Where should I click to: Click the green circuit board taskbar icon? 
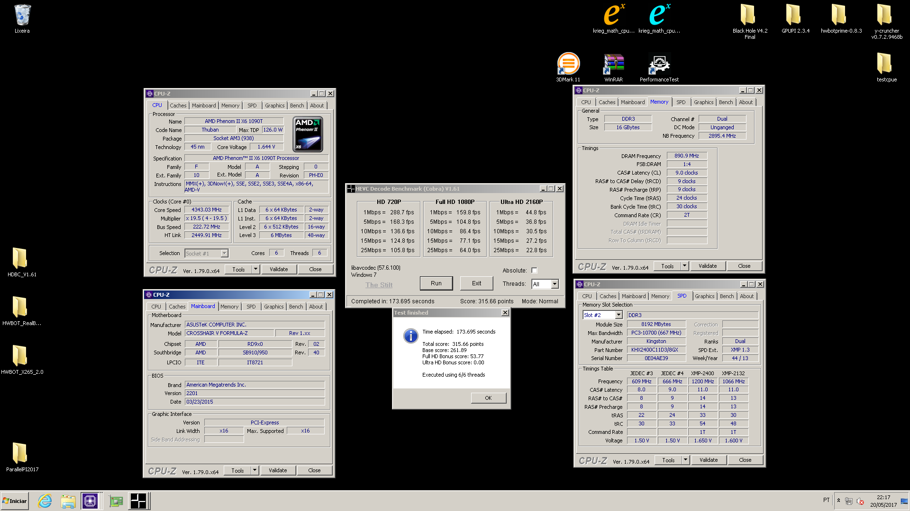point(116,501)
